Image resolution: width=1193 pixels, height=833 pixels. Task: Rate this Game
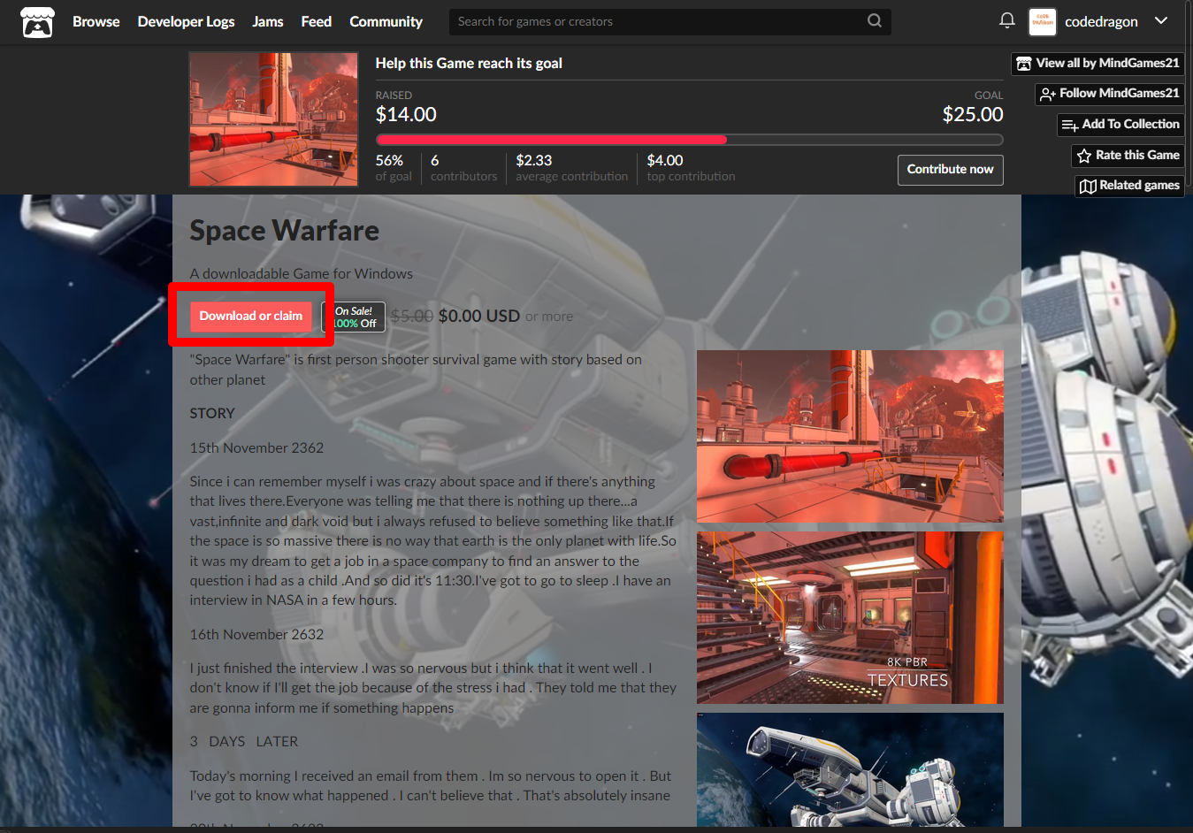(x=1128, y=156)
